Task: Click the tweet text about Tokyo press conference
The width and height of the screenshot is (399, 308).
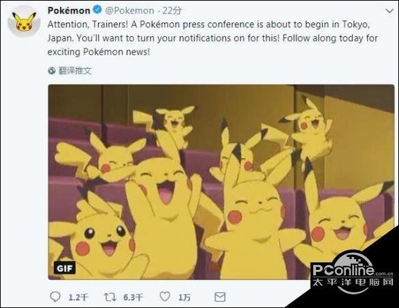Action: tap(212, 38)
